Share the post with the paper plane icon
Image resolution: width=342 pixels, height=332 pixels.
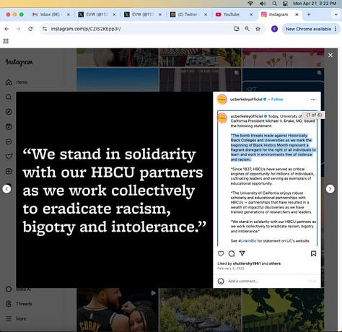242,253
